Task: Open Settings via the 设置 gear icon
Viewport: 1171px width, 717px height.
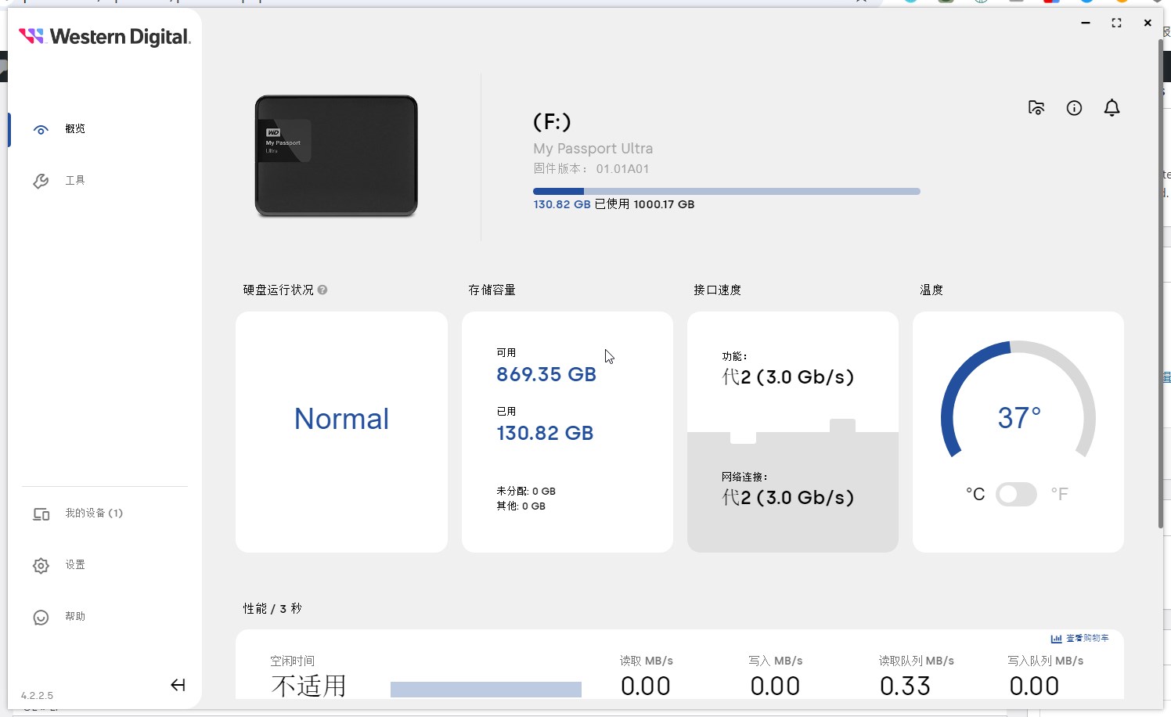Action: [41, 565]
